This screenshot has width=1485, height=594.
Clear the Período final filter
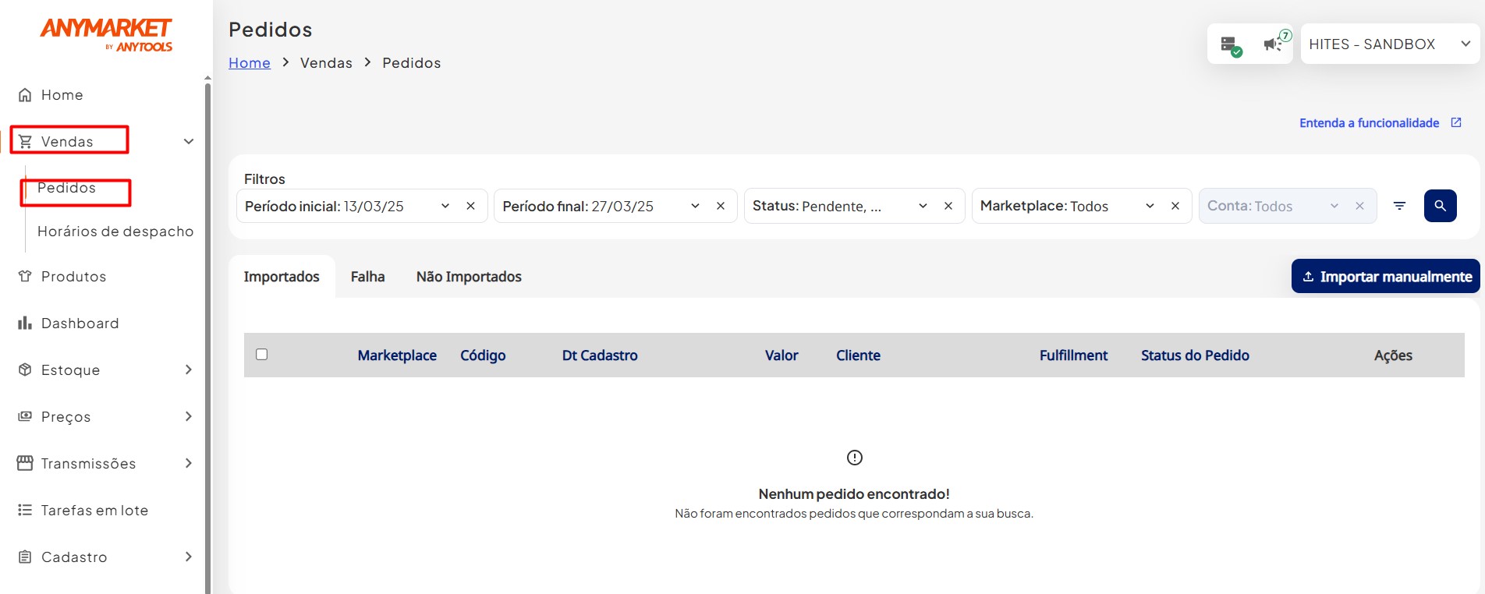pyautogui.click(x=721, y=206)
